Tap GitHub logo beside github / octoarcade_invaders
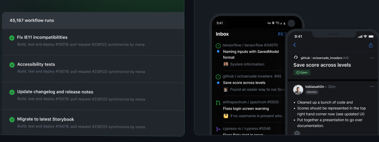Viewport: 379px width, 142px height. (x=296, y=57)
